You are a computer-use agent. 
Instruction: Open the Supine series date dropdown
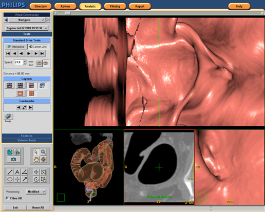point(27,28)
